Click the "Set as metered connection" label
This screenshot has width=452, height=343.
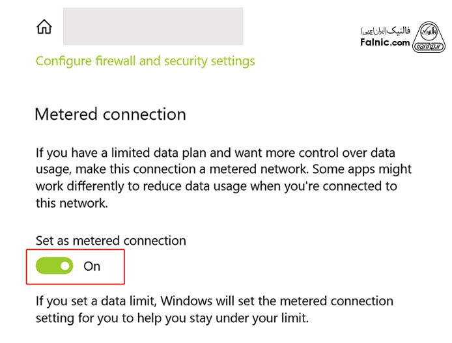110,240
